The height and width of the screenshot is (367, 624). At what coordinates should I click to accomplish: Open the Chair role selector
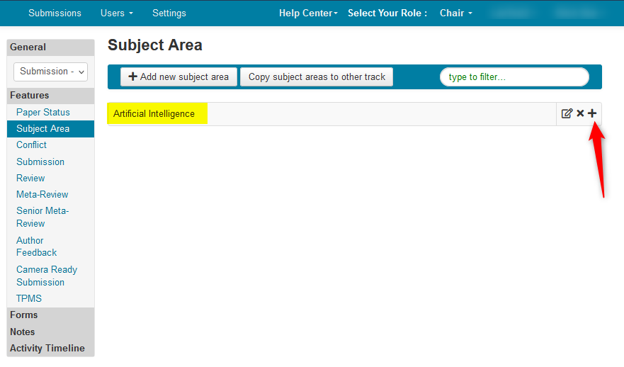click(456, 13)
